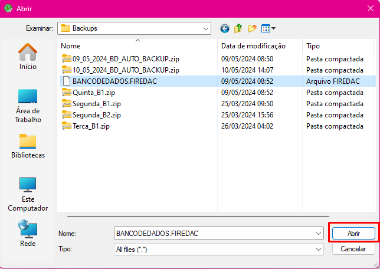The width and height of the screenshot is (380, 269).
Task: Go up one folder level
Action: coord(238,28)
